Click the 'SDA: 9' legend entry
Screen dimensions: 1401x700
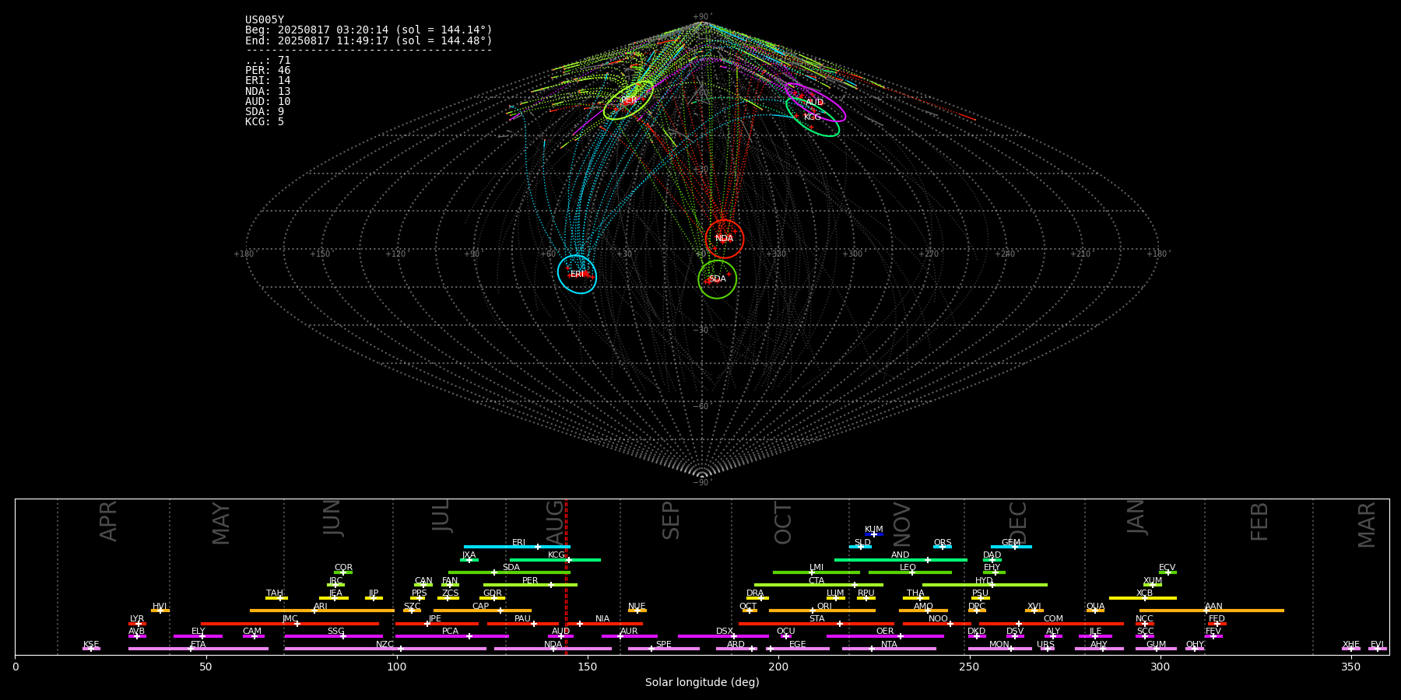265,112
